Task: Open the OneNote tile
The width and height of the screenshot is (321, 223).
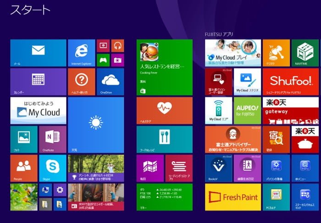Action: click(52, 139)
